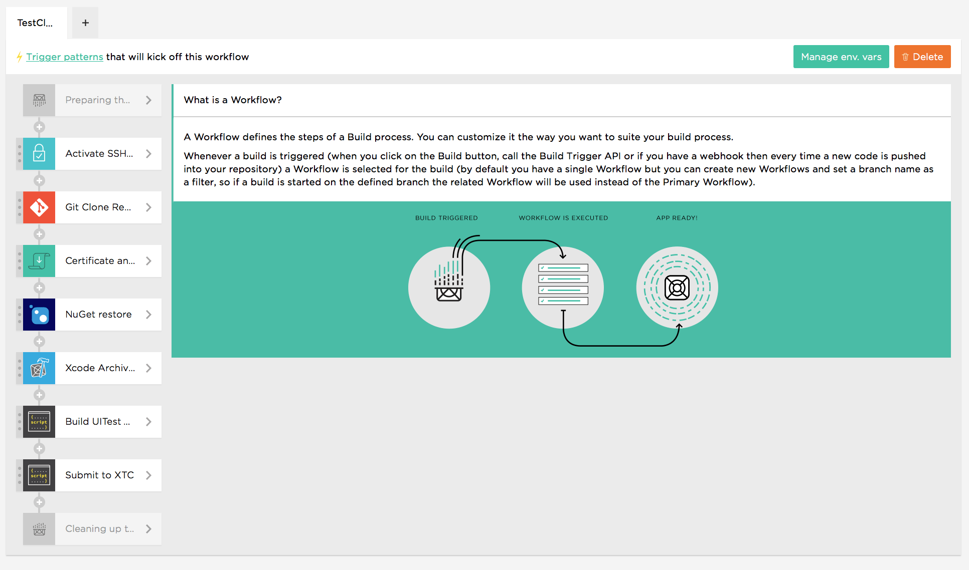Click the Git Clone Repository step icon
The height and width of the screenshot is (570, 969).
[x=39, y=207]
